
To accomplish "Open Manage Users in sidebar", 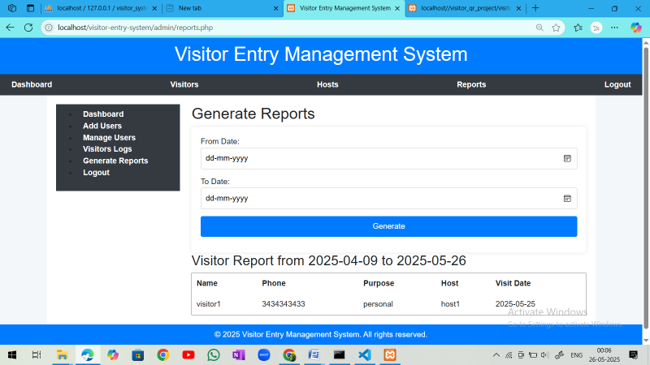I will [x=109, y=137].
